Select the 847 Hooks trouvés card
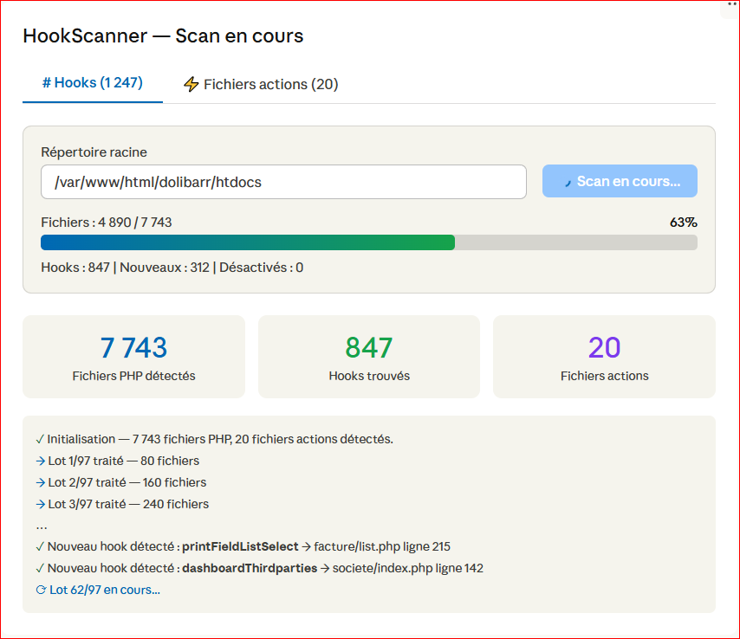Viewport: 740px width, 639px height. coord(369,357)
